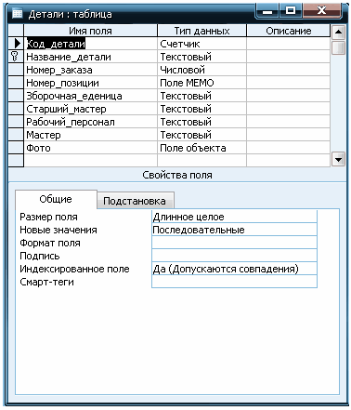This screenshot has height=410, width=351.
Task: Click the empty field name row below Фото
Action: (91, 161)
